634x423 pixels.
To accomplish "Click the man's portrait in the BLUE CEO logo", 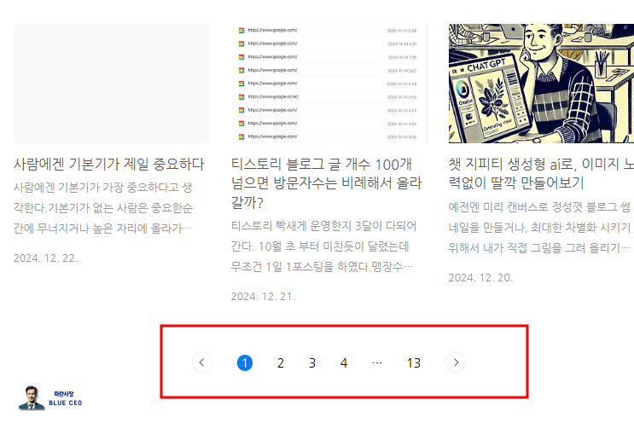I will tap(32, 398).
